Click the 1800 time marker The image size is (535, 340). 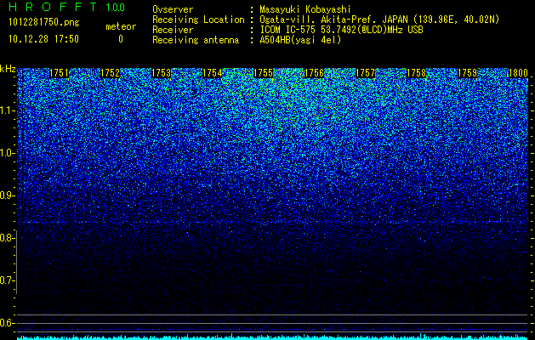tap(518, 73)
